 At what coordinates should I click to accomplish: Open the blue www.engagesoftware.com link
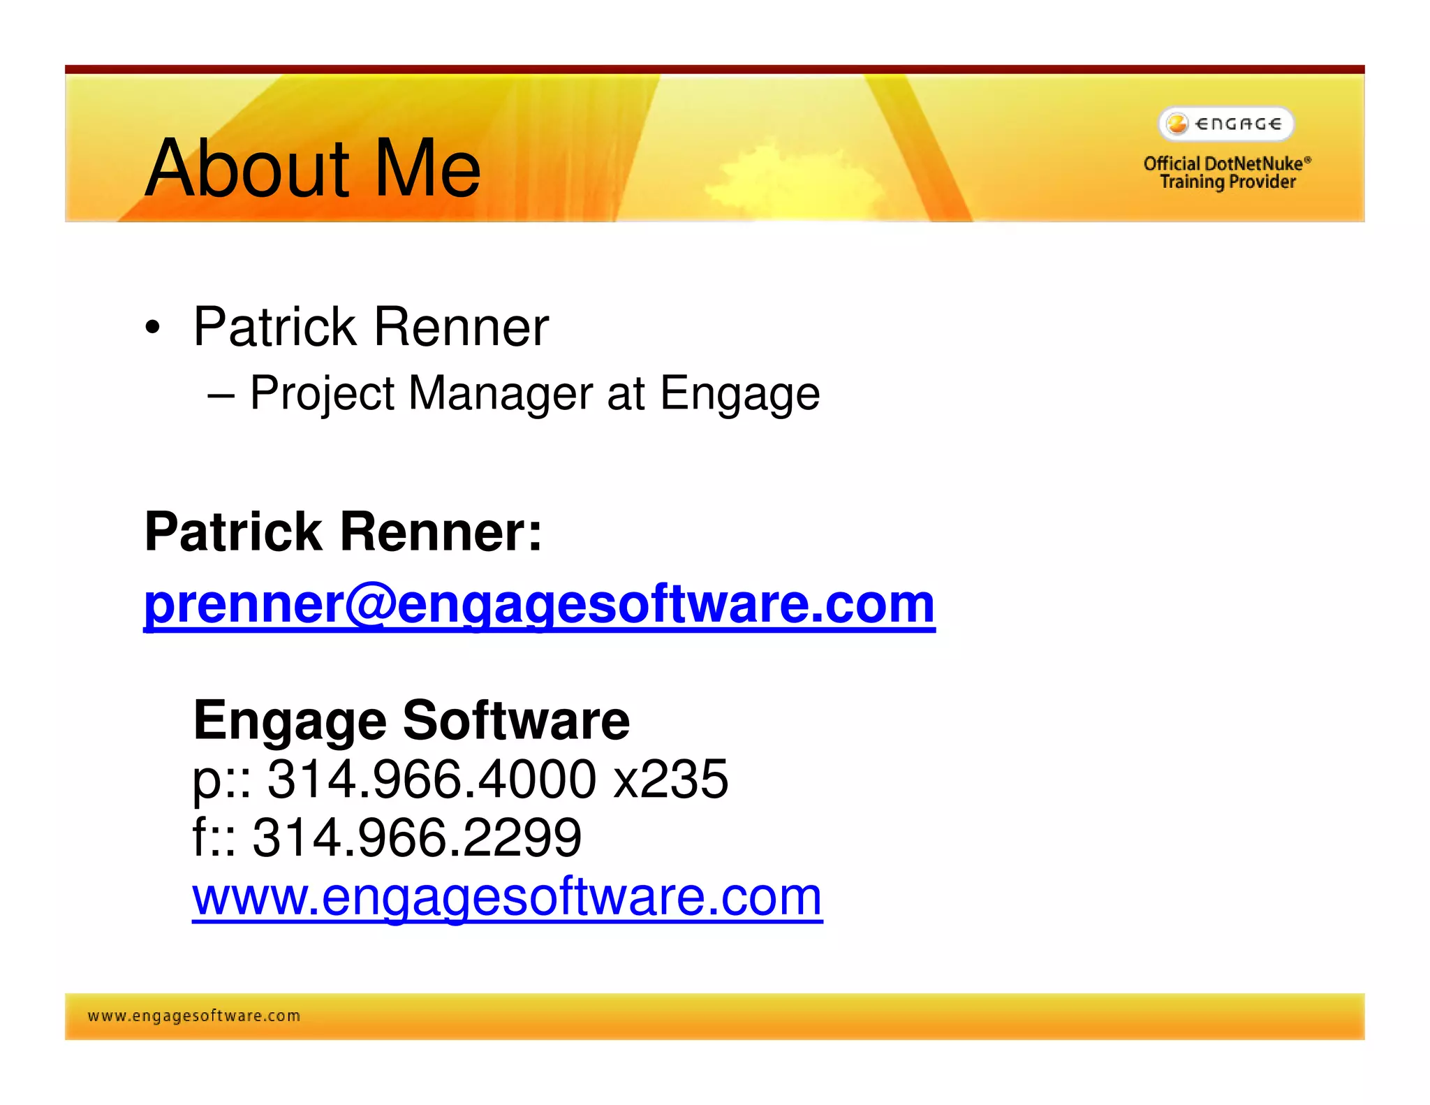508,897
